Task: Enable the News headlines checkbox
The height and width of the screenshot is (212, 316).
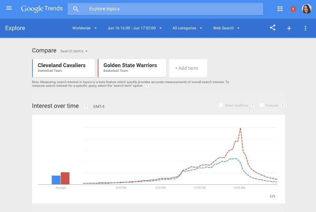Action: click(x=221, y=105)
